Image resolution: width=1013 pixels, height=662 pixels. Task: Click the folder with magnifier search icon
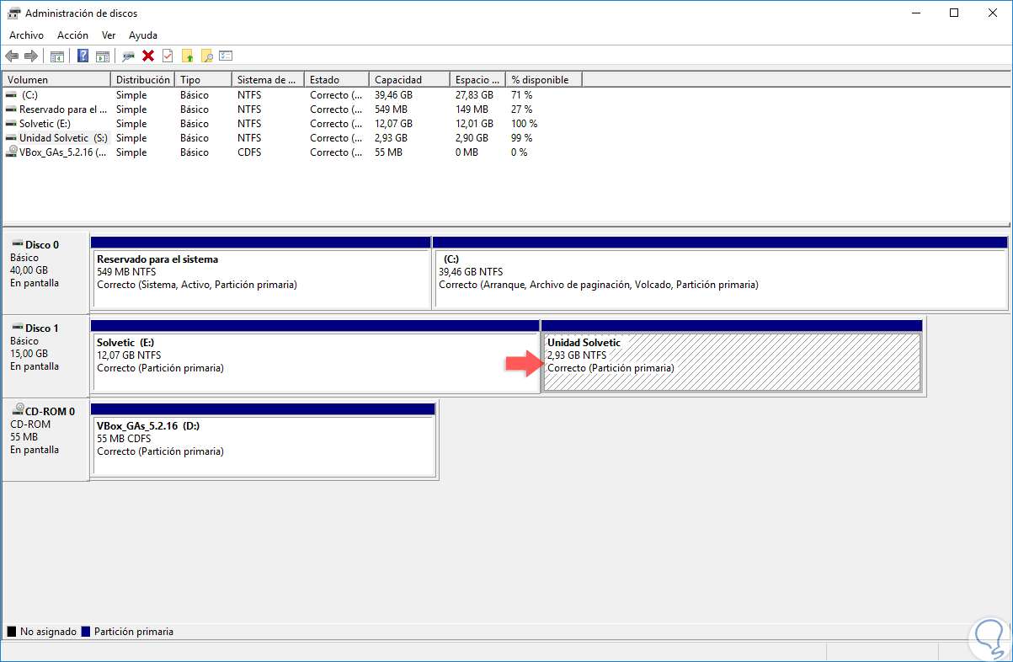coord(206,56)
